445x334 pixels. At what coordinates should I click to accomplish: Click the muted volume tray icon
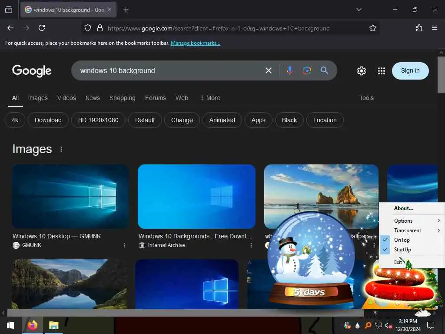pos(389,325)
